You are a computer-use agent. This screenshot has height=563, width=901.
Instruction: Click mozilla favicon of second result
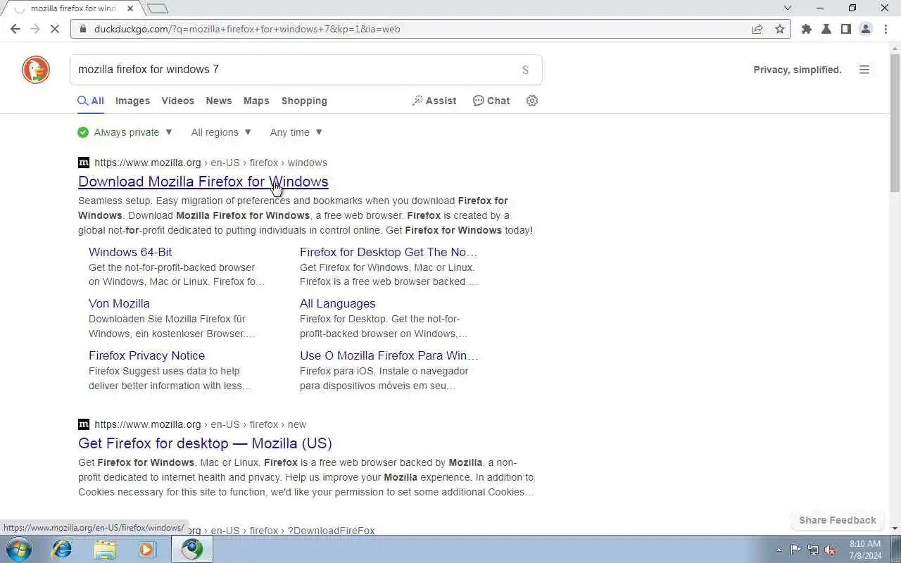coord(84,424)
